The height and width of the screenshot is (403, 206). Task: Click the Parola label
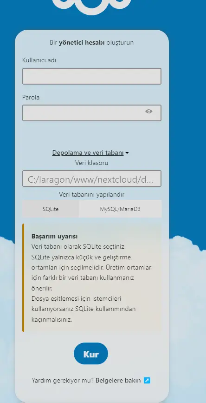pos(31,98)
